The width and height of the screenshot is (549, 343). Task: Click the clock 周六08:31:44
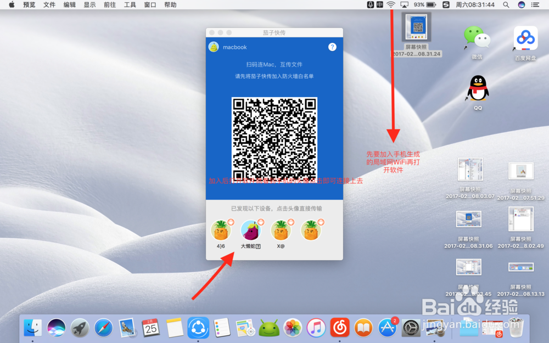click(475, 4)
